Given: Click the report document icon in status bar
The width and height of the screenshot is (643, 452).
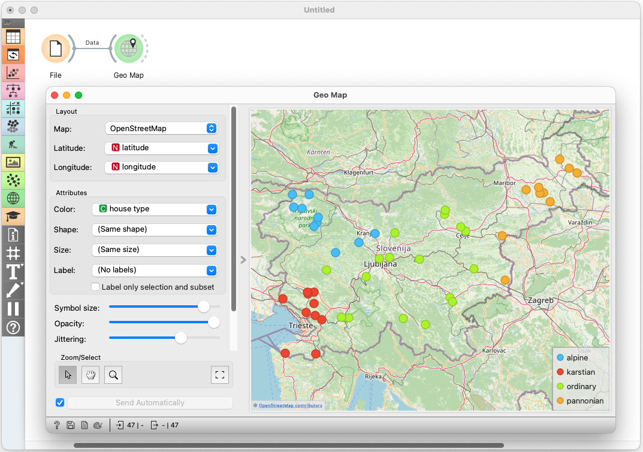Looking at the screenshot, I should point(84,426).
